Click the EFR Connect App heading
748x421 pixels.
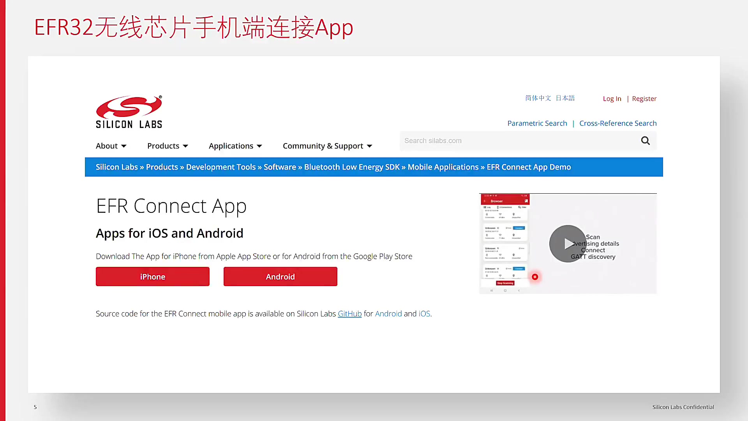pos(171,206)
